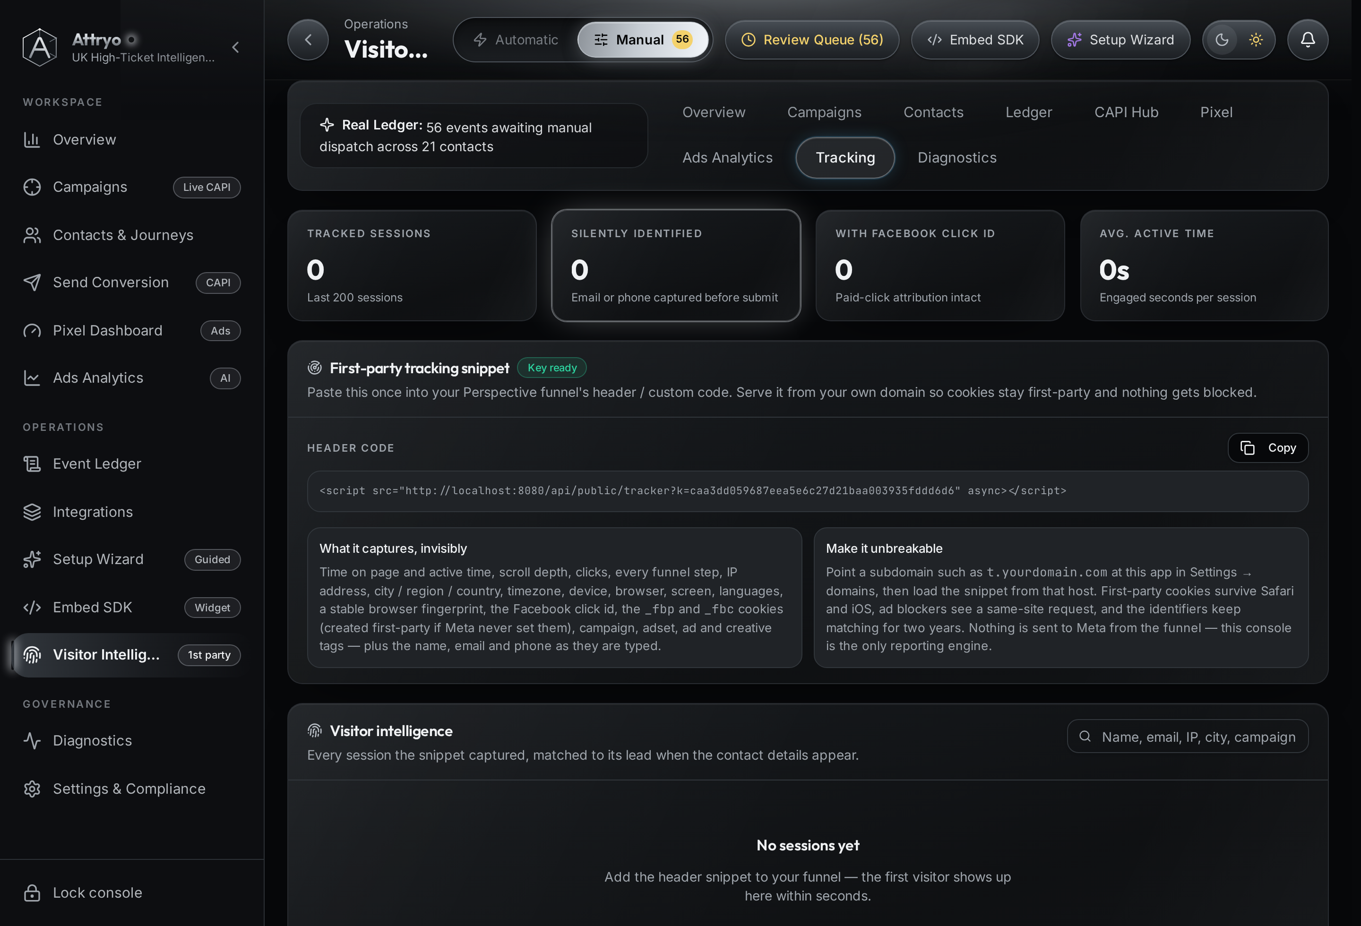Click the Real Ledger events banner

click(x=474, y=136)
